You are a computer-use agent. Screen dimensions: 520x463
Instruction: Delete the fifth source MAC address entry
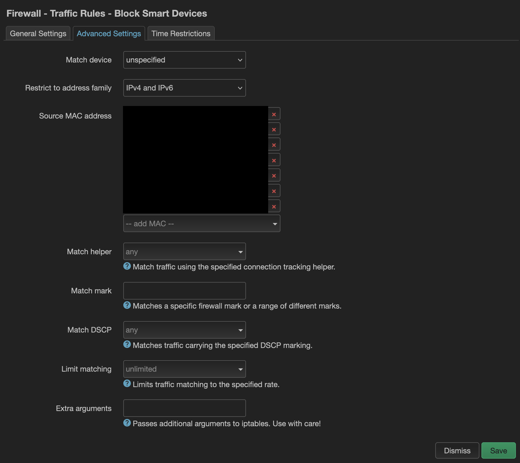pos(274,175)
